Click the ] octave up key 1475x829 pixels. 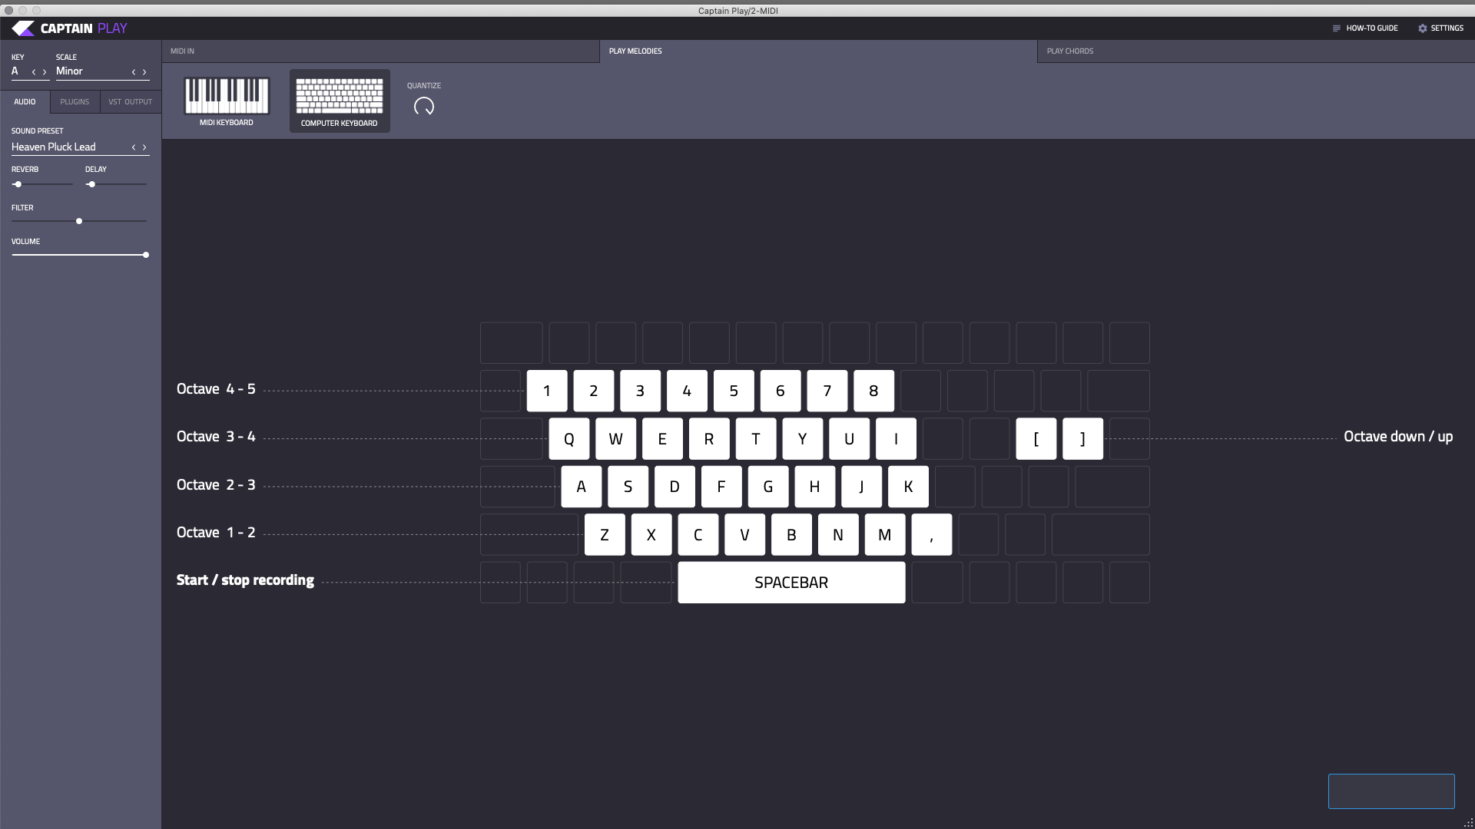(x=1083, y=439)
